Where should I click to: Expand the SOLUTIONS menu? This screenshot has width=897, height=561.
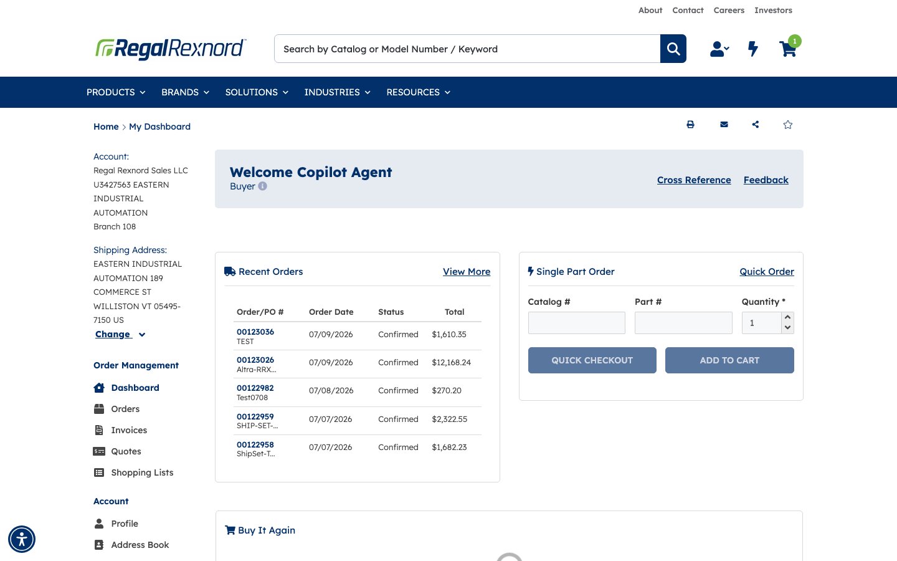pyautogui.click(x=257, y=92)
